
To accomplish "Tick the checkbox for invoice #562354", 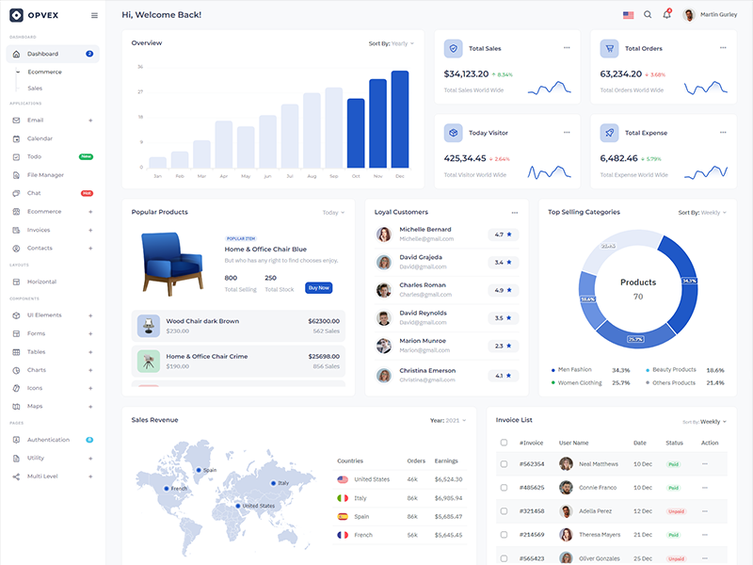I will (x=505, y=464).
